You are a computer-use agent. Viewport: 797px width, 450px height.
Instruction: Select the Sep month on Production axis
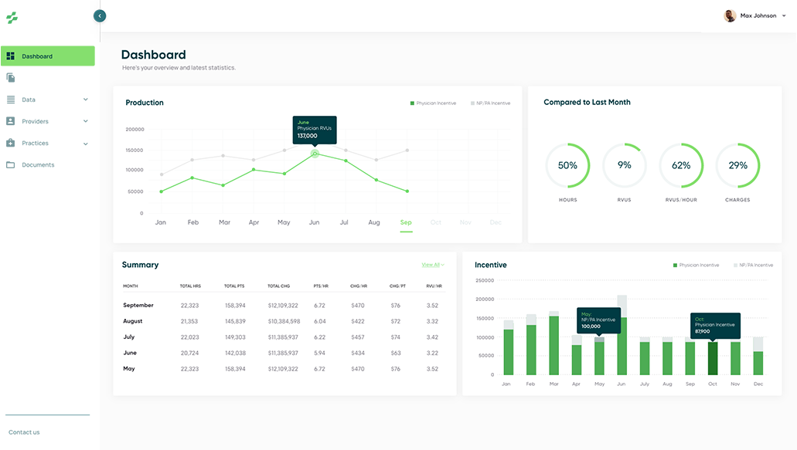click(406, 222)
